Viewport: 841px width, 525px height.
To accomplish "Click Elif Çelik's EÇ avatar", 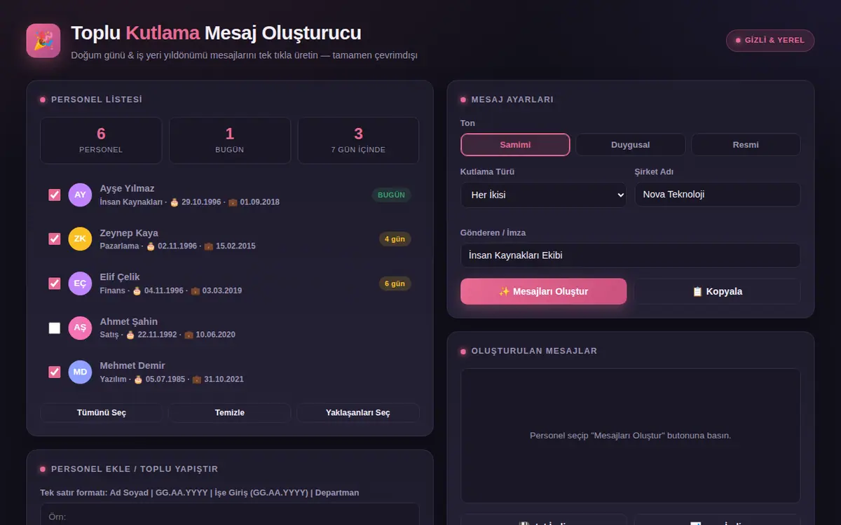I will click(80, 283).
